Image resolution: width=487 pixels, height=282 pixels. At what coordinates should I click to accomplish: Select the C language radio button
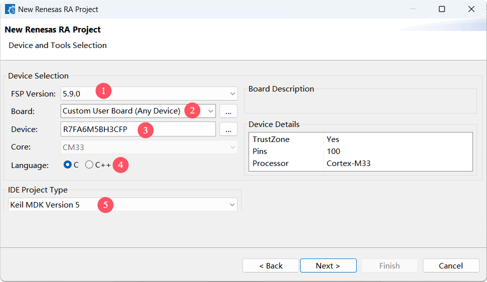[x=68, y=164]
